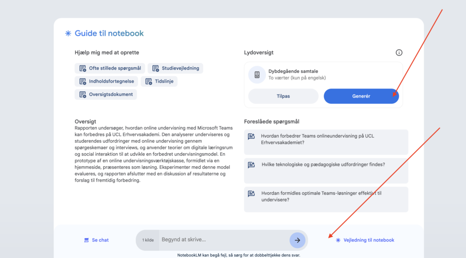Click the Foreslåede spørgsmål heading

click(x=272, y=122)
